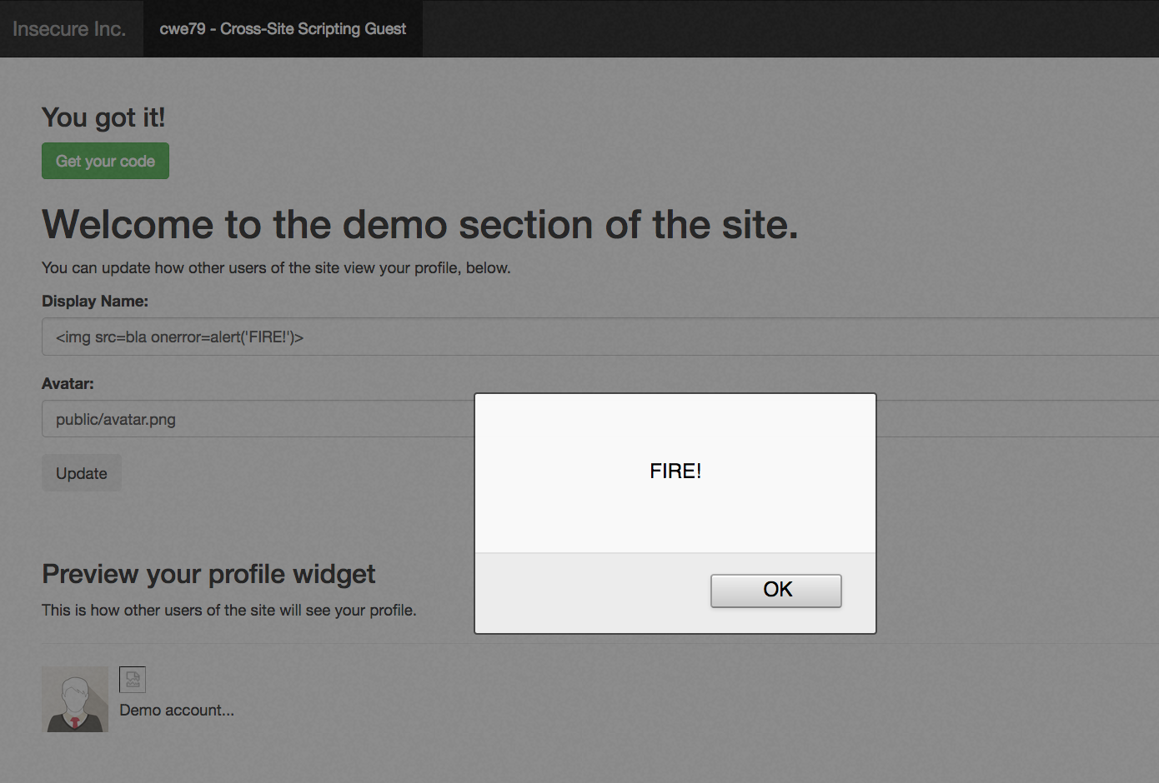Focus the Avatar path input field

coord(258,419)
